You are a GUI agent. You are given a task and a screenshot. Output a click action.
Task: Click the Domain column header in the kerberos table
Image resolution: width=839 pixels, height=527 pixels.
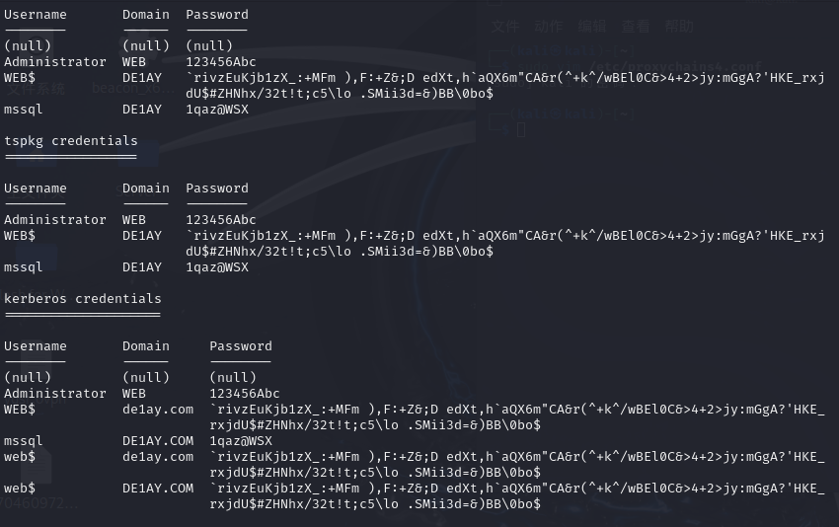[x=145, y=346]
